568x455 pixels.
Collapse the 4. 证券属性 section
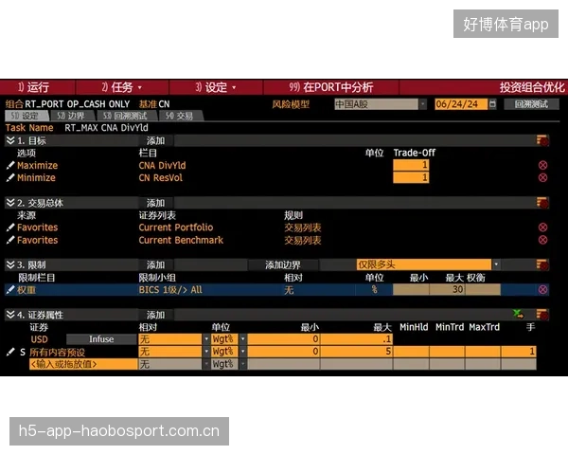point(10,315)
